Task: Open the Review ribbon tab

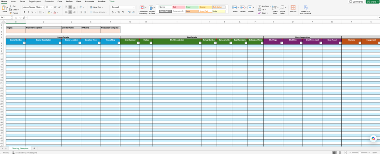Action: [x=69, y=1]
